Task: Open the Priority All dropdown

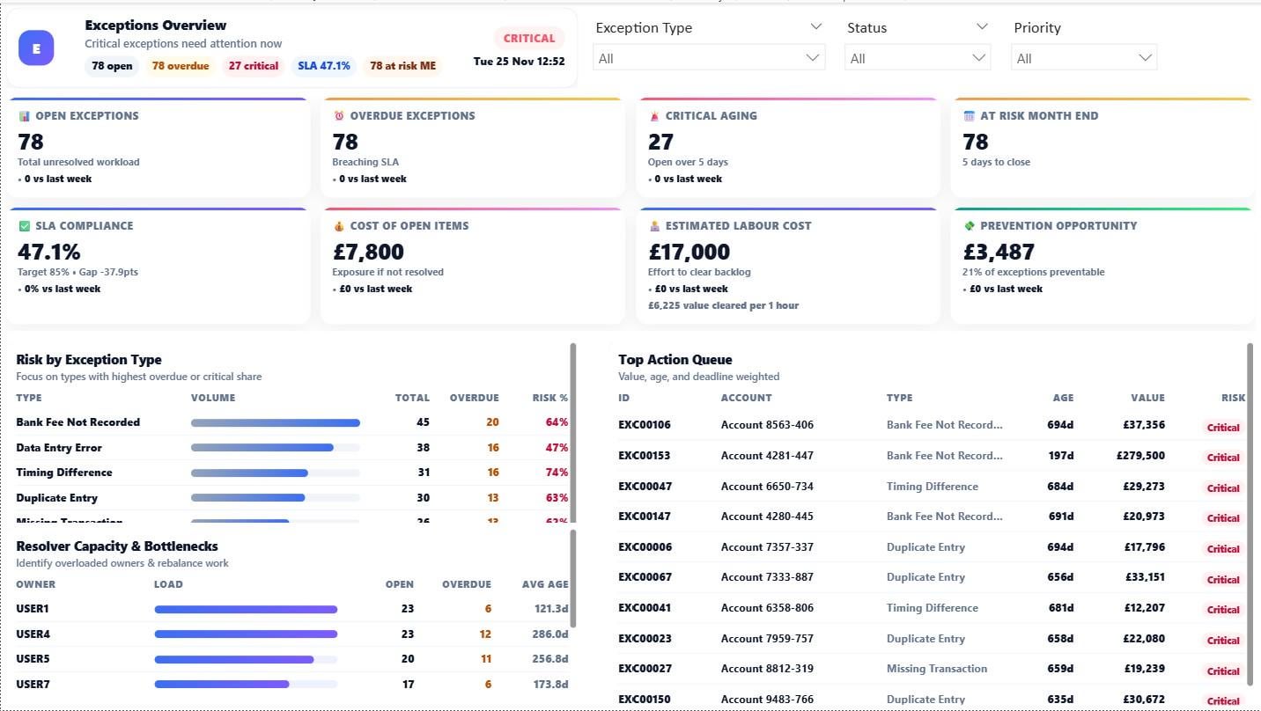Action: click(1083, 58)
